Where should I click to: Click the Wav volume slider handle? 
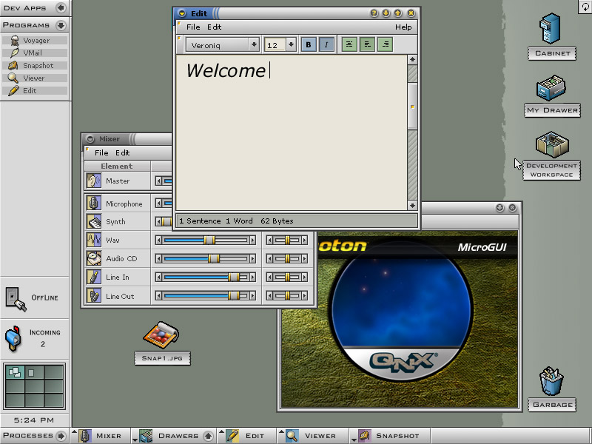coord(209,240)
